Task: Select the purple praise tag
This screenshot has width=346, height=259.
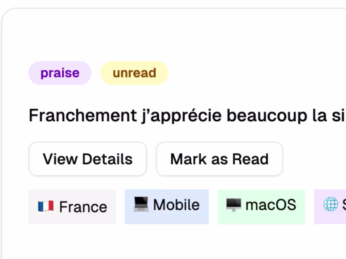Action: point(60,73)
